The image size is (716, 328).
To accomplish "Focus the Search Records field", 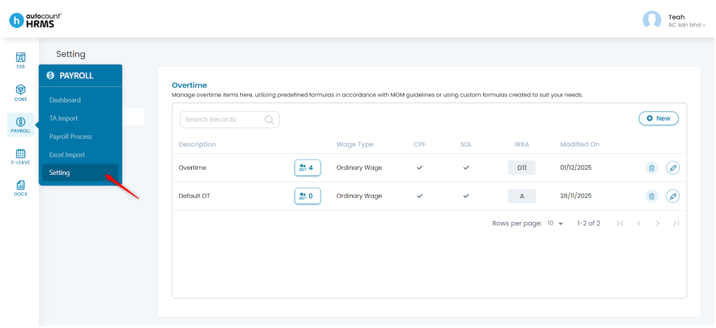I will (230, 120).
